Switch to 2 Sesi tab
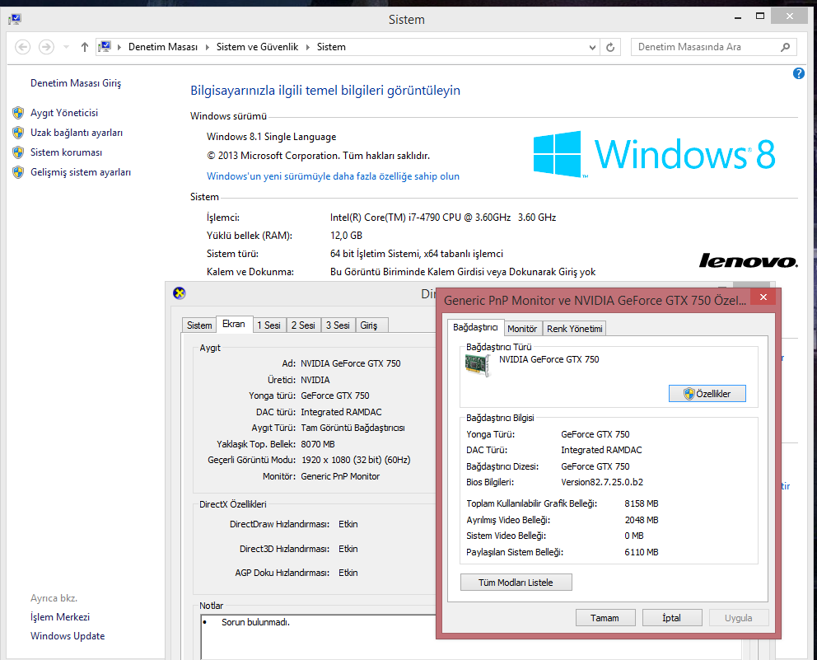 pos(303,325)
